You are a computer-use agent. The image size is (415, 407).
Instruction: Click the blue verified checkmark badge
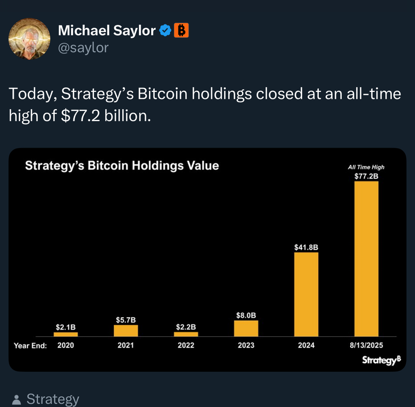(x=165, y=30)
